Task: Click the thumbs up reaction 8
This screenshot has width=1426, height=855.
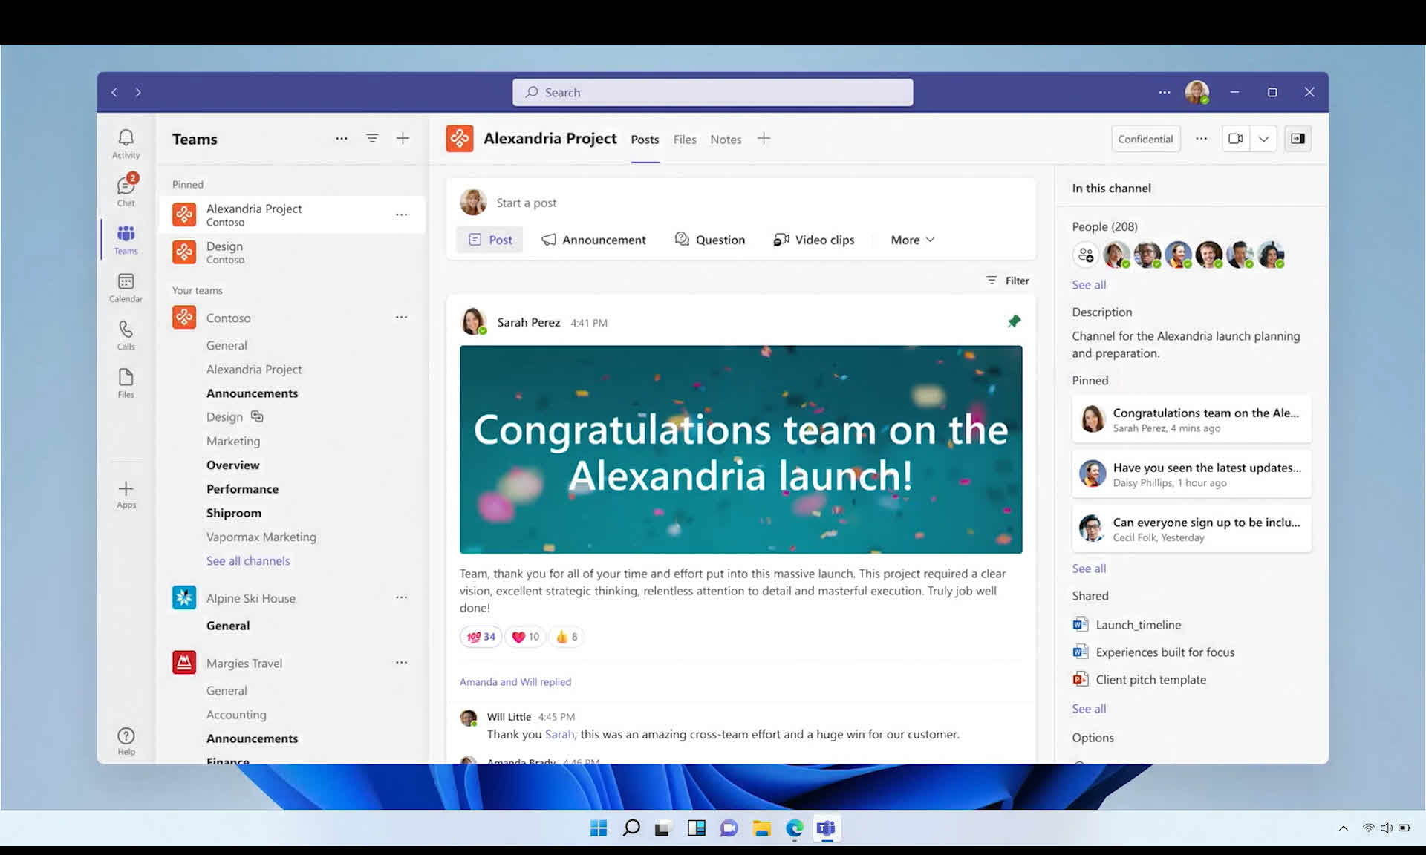Action: (x=566, y=637)
